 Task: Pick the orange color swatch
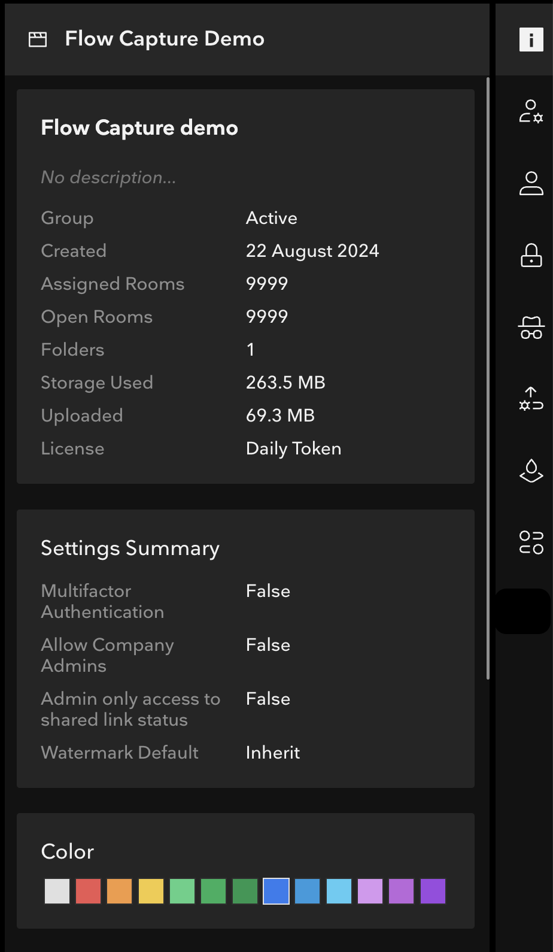click(x=120, y=891)
